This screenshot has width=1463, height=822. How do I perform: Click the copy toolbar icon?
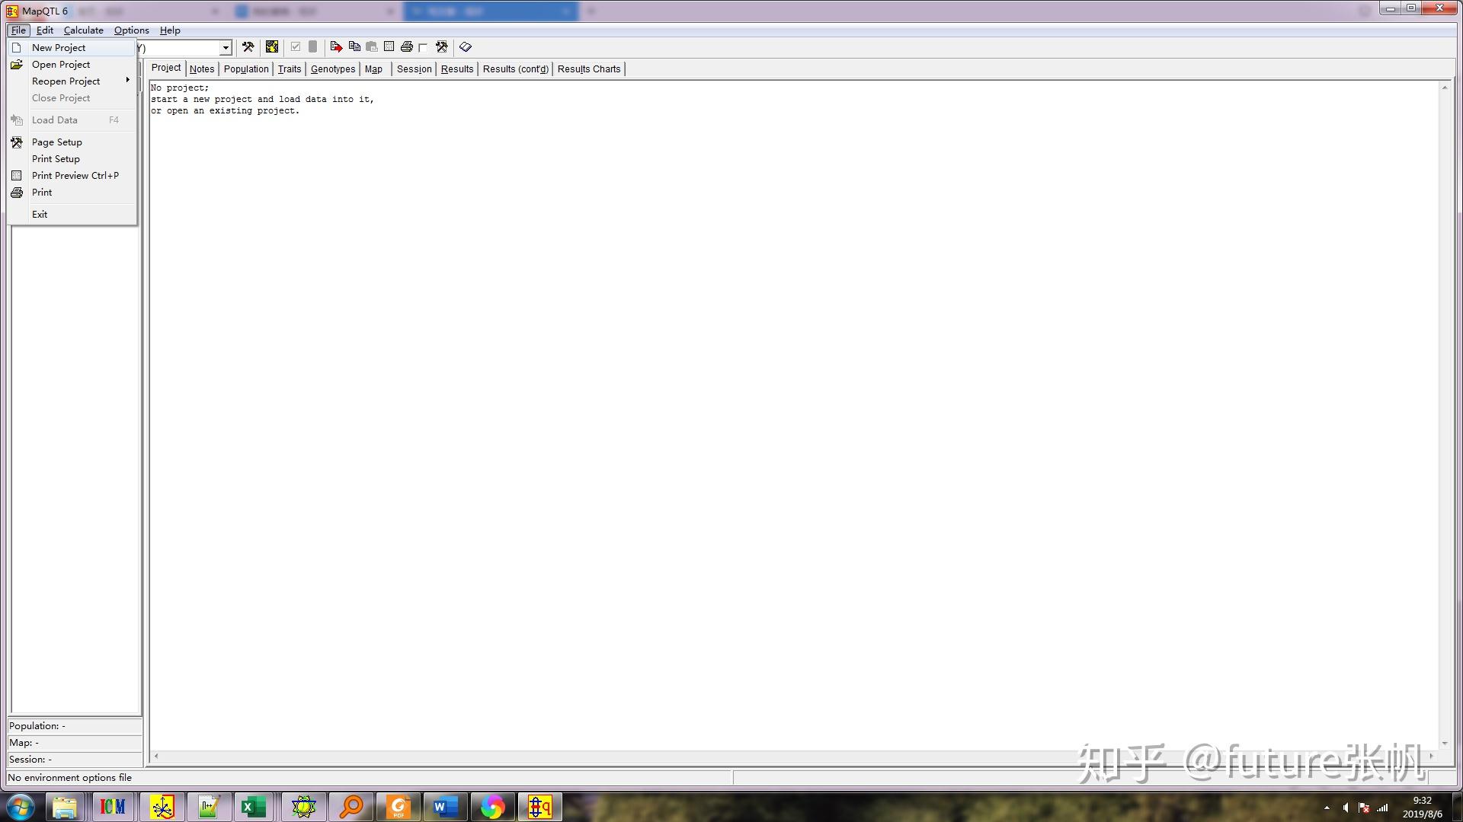pyautogui.click(x=354, y=47)
